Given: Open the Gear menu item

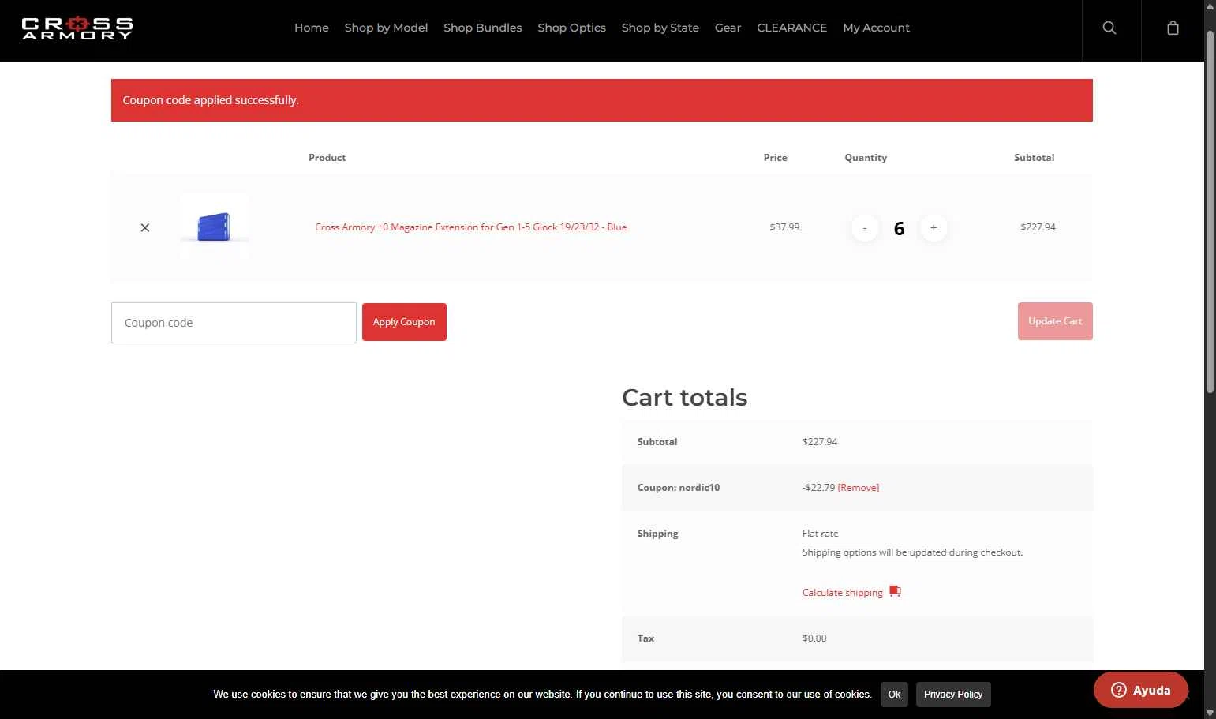Looking at the screenshot, I should tap(728, 28).
